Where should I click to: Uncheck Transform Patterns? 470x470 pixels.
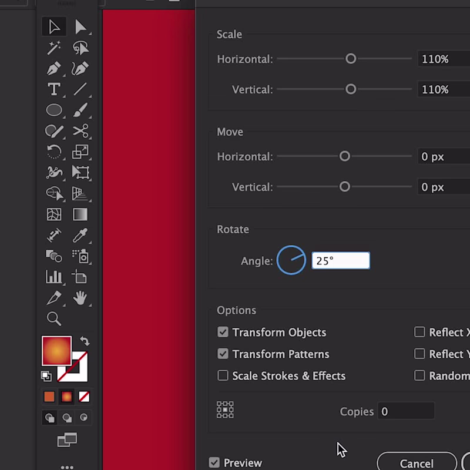tap(223, 354)
